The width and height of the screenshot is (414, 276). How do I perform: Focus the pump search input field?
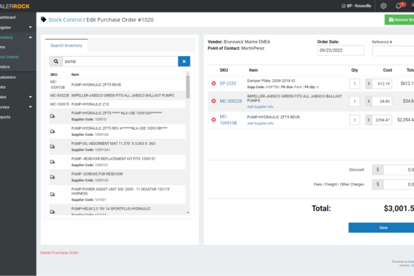120,61
